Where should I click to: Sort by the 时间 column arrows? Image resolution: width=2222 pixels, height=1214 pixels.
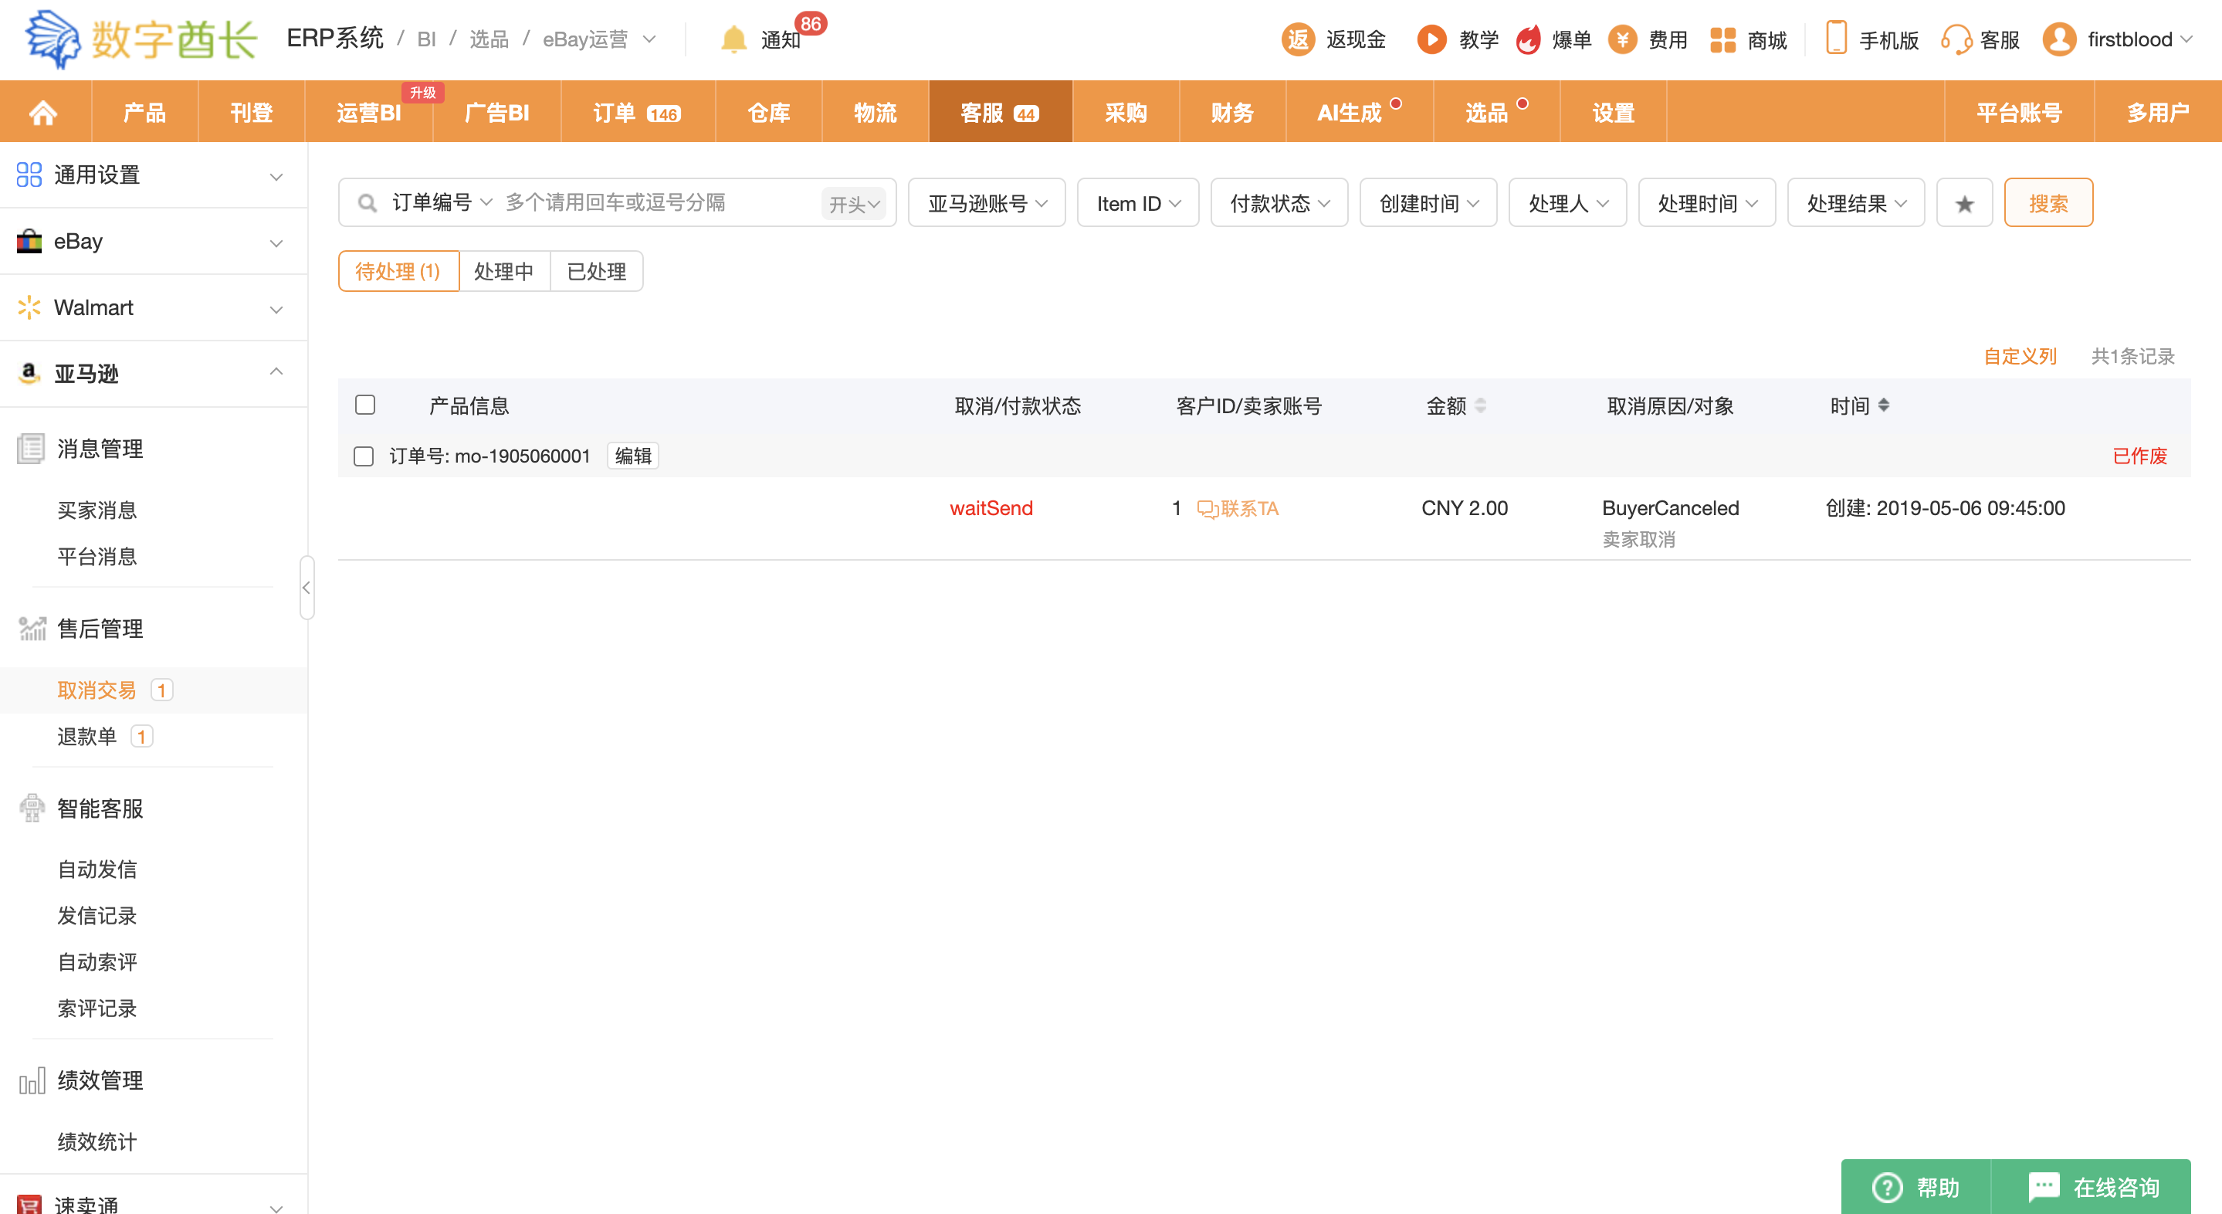(1884, 405)
